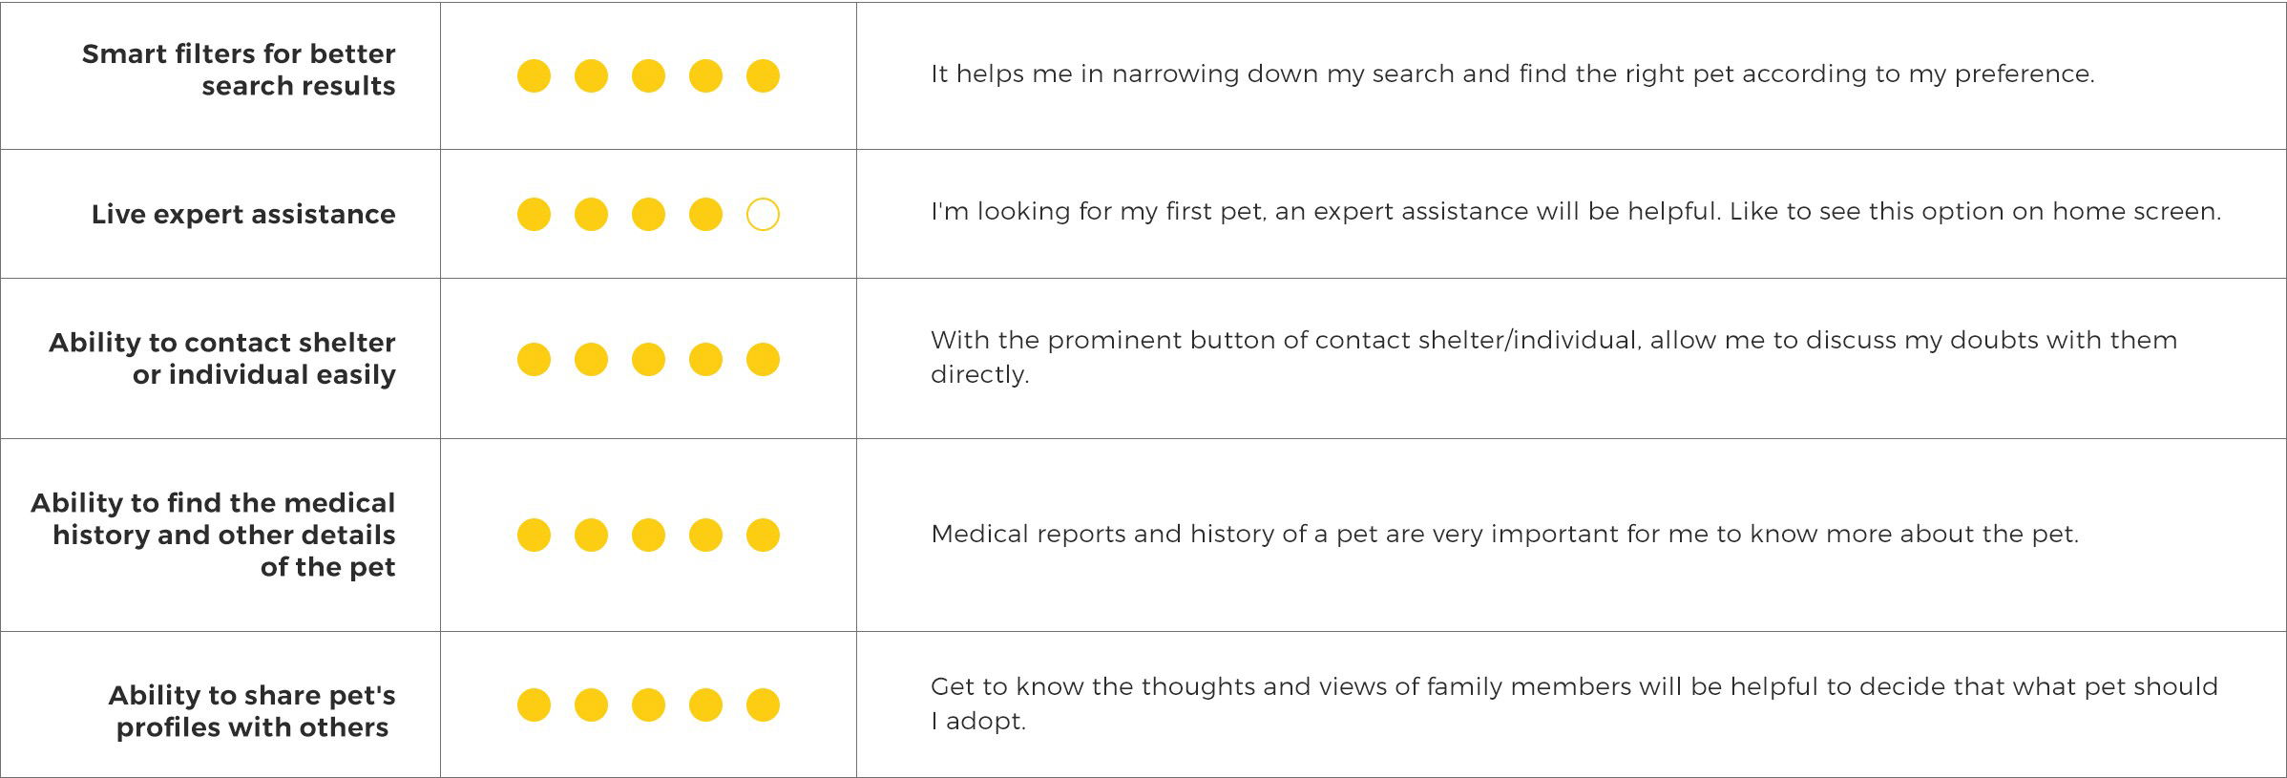Click the "Smart filters for better search results" label
The image size is (2287, 778).
[239, 70]
